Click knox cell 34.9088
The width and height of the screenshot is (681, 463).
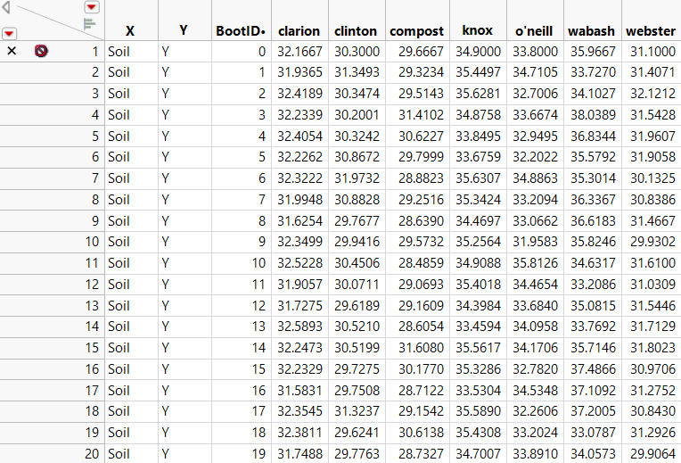point(478,263)
